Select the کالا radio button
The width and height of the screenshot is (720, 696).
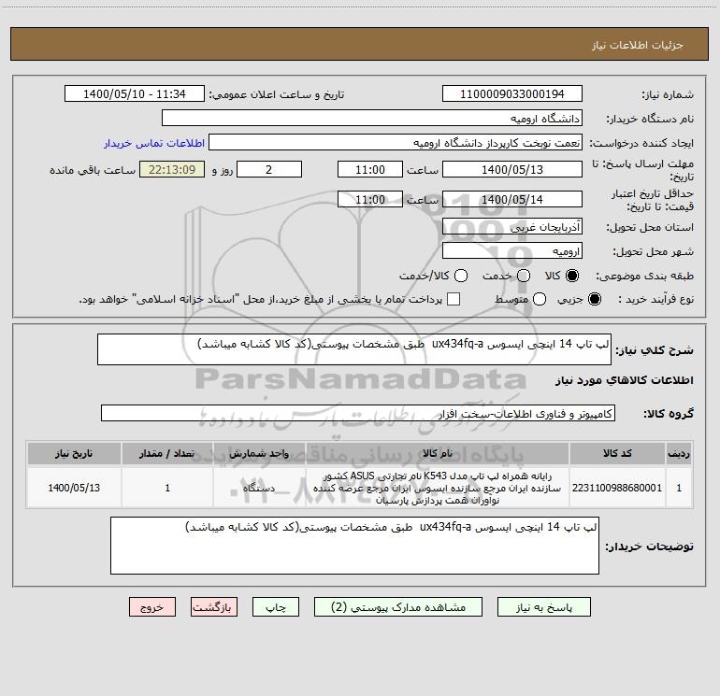tap(572, 276)
